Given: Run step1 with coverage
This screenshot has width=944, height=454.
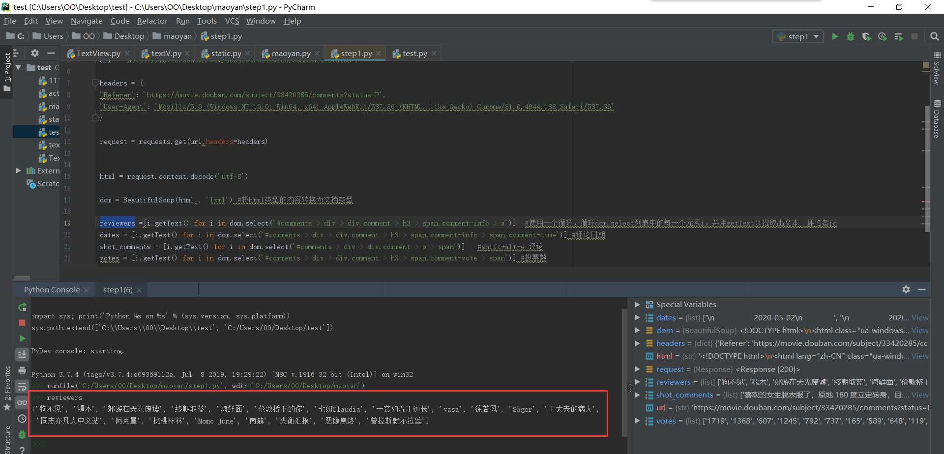Looking at the screenshot, I should pyautogui.click(x=866, y=36).
